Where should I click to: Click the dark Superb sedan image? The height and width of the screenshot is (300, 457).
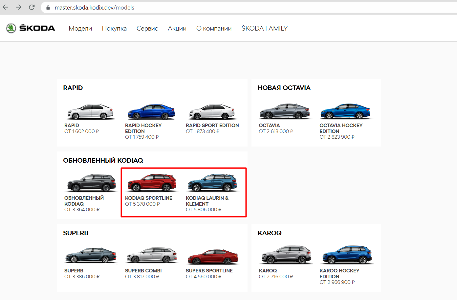click(x=91, y=255)
